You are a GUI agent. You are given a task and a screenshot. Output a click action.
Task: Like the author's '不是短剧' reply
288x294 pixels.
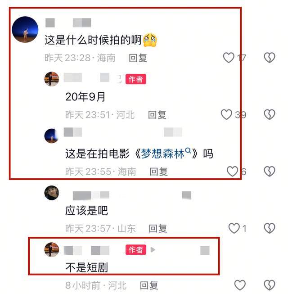point(240,285)
